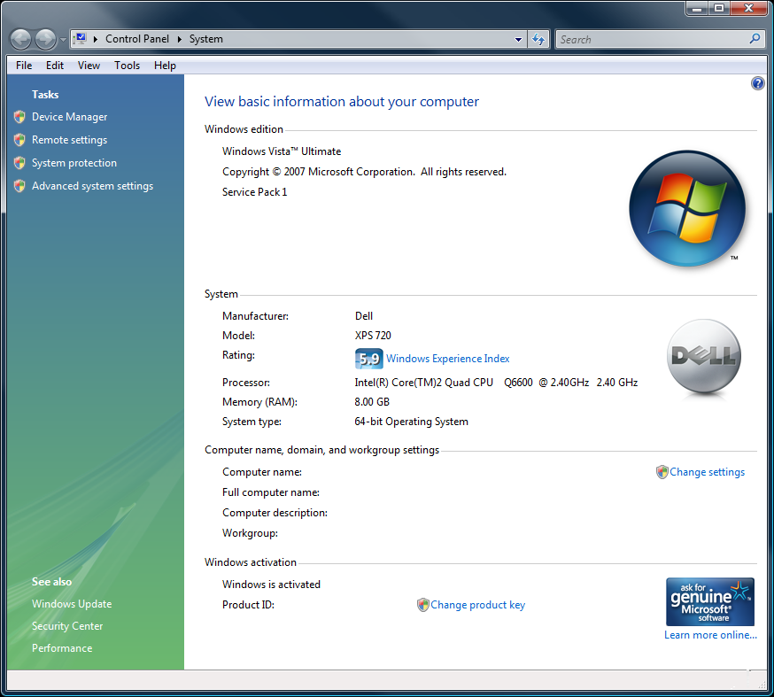The height and width of the screenshot is (697, 774).
Task: Expand the breadcrumb arrow after Control Panel
Action: [179, 39]
